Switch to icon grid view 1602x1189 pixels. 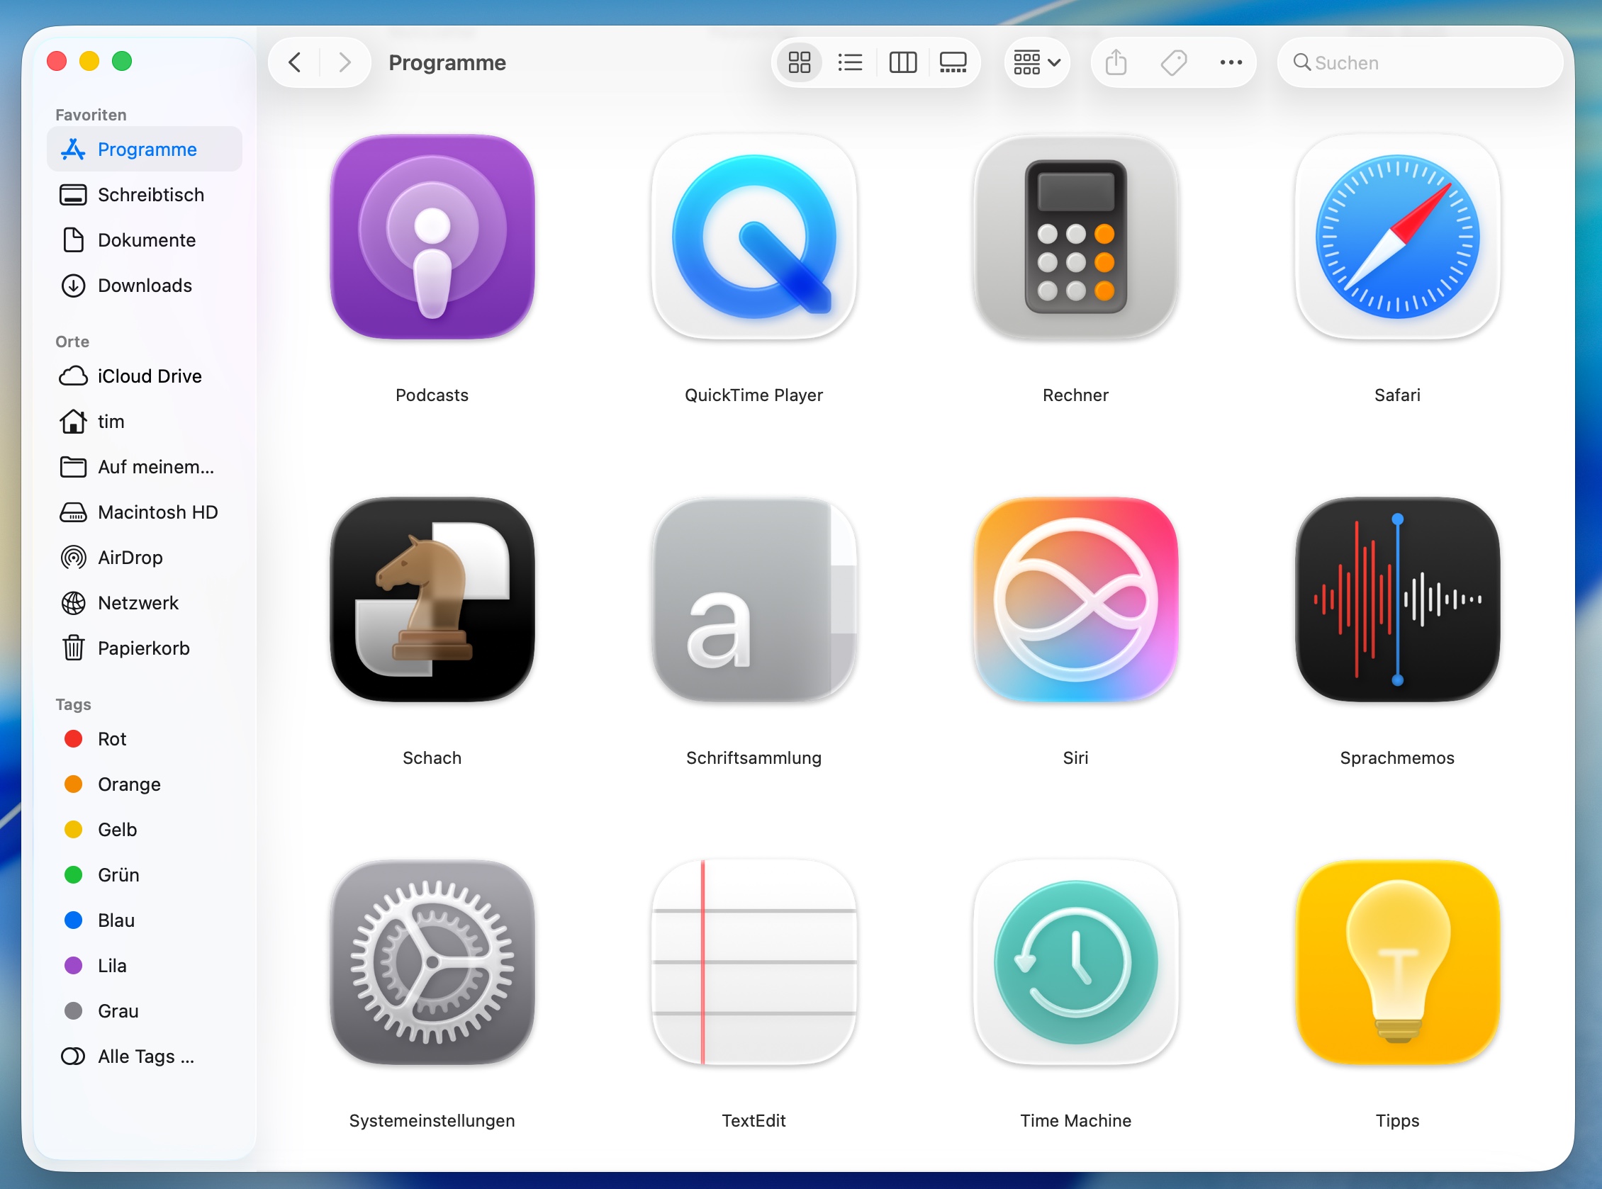pos(799,62)
